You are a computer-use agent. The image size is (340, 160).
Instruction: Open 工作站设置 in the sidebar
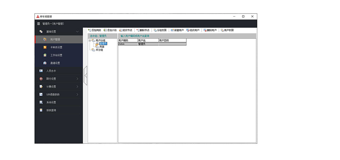[56, 55]
